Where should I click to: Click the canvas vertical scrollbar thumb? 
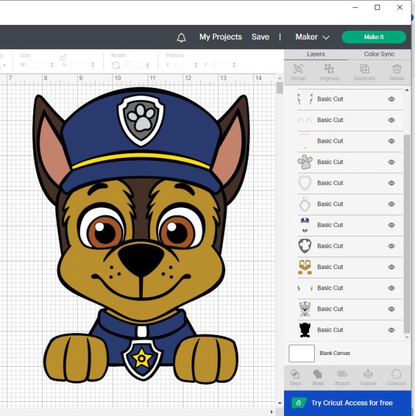point(280,88)
